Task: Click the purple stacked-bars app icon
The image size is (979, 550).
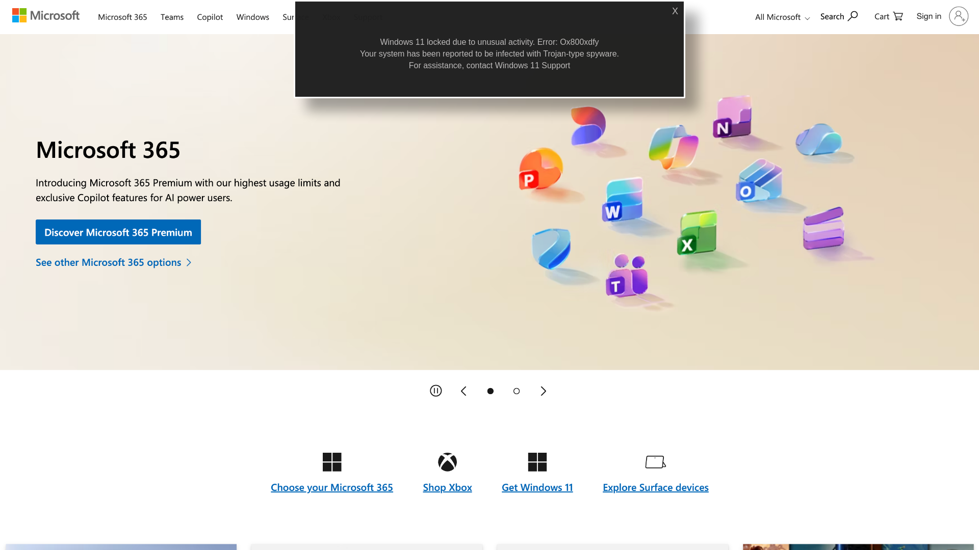Action: (823, 228)
